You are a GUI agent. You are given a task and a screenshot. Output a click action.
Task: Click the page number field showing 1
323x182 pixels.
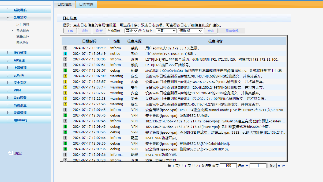(x=258, y=166)
